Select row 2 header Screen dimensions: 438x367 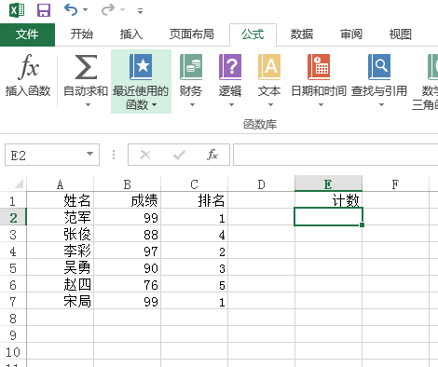point(13,217)
